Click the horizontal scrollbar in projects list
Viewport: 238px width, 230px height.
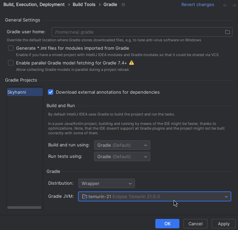tap(24, 208)
